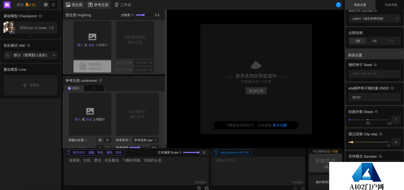Select 否 for 需要AI处理
Screen dimensions: 404x190
tap(107, 140)
